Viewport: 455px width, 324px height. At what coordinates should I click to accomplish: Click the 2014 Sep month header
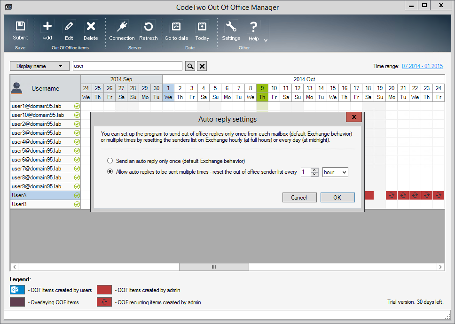(121, 79)
